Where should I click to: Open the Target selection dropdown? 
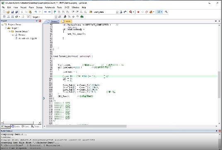pos(56,17)
